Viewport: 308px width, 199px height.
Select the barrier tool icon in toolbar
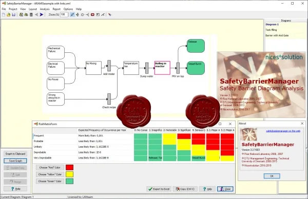(x=78, y=15)
